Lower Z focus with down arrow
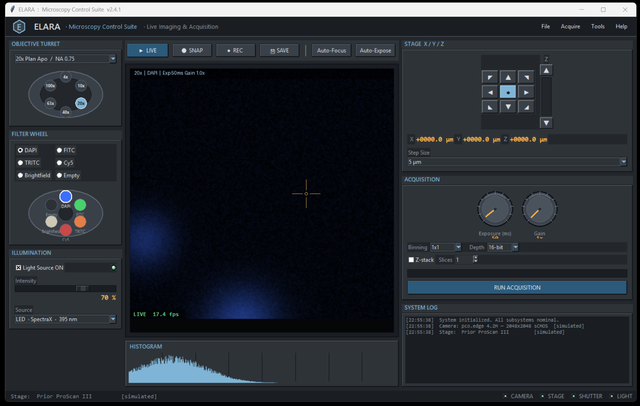This screenshot has height=406, width=640. pyautogui.click(x=546, y=123)
